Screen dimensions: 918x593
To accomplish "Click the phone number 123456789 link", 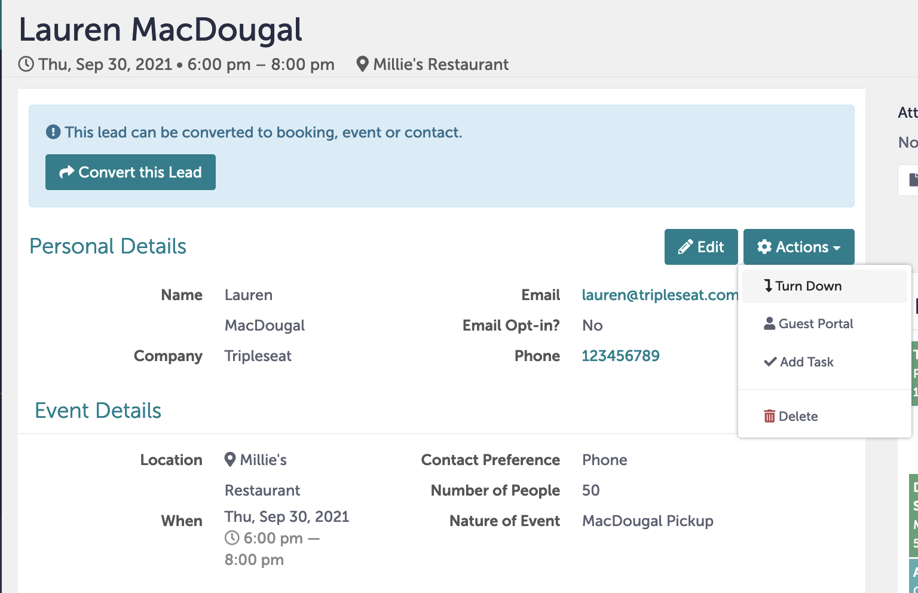I will pyautogui.click(x=620, y=356).
